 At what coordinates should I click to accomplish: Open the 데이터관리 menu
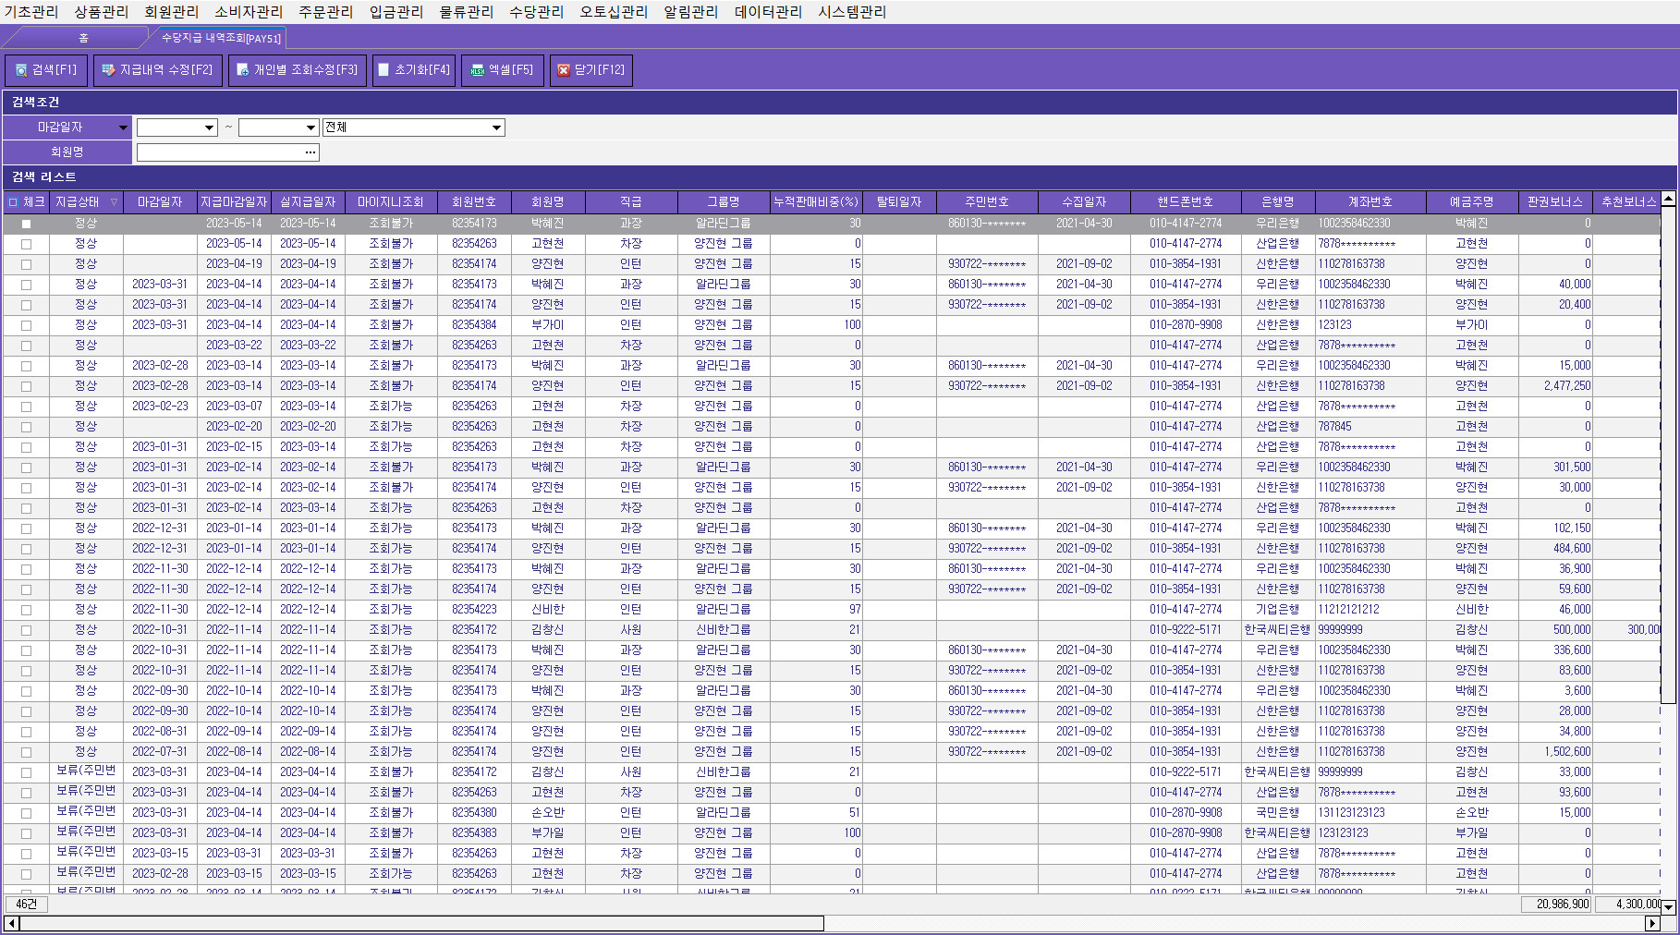coord(768,12)
